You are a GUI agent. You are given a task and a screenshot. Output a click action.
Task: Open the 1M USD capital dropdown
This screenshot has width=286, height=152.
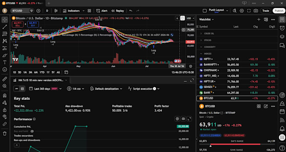point(76,89)
